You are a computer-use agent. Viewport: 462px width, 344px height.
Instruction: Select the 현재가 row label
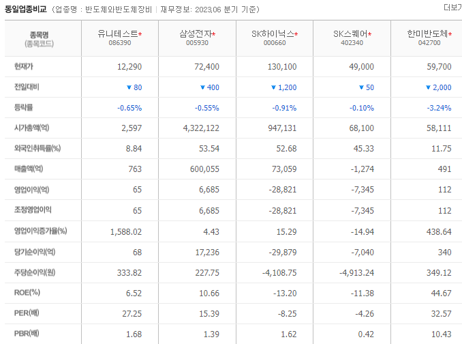24,66
